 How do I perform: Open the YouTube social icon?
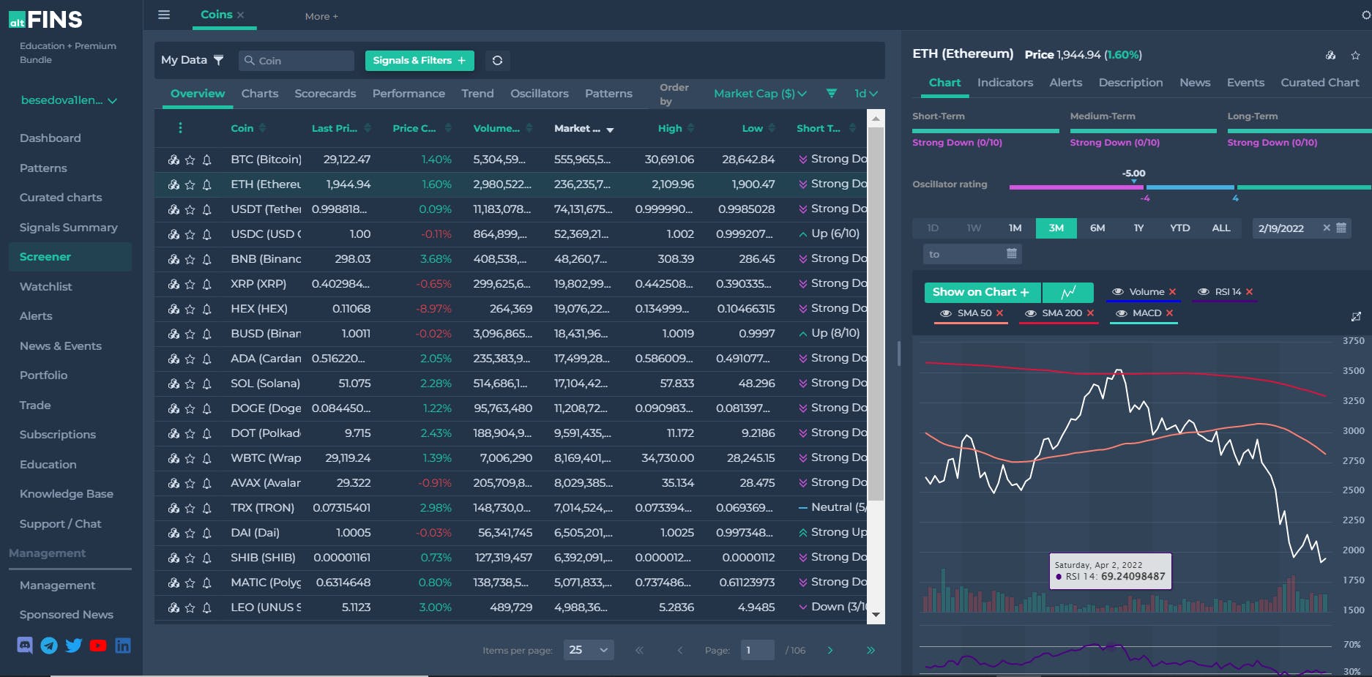click(98, 645)
